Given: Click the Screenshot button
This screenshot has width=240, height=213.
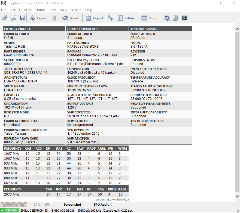Looking at the screenshot, I should 72,205.
